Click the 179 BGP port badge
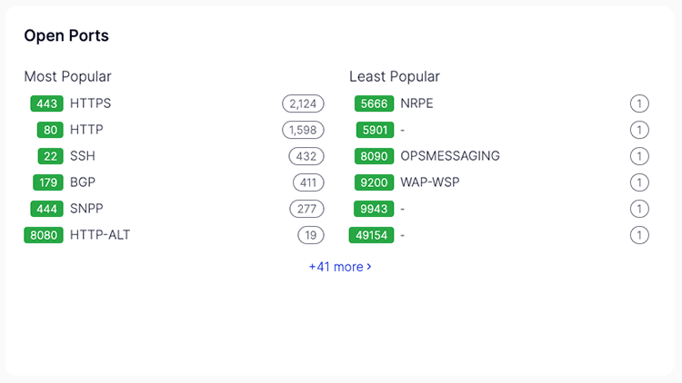Image resolution: width=682 pixels, height=383 pixels. (x=48, y=182)
